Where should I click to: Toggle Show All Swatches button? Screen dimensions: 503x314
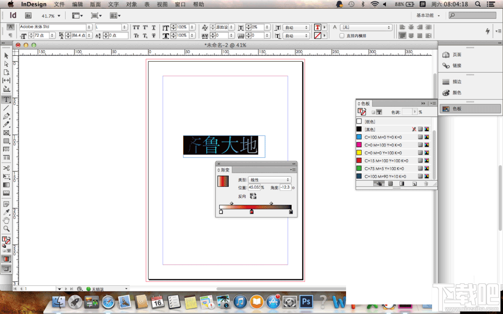click(x=379, y=184)
